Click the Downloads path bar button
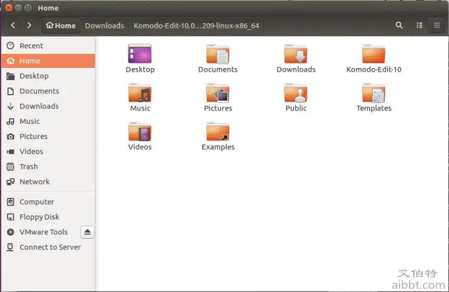The width and height of the screenshot is (449, 292). tap(104, 25)
